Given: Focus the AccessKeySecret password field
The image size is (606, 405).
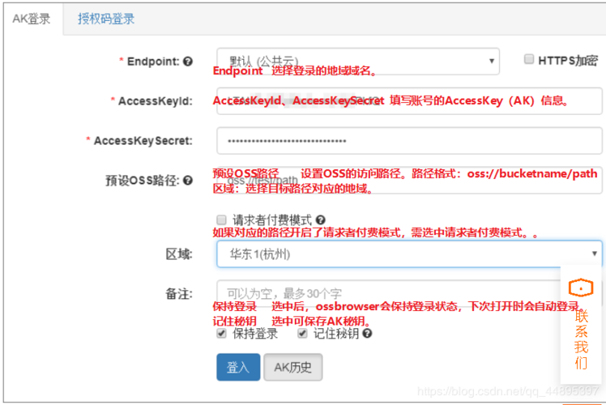Looking at the screenshot, I should (x=409, y=141).
